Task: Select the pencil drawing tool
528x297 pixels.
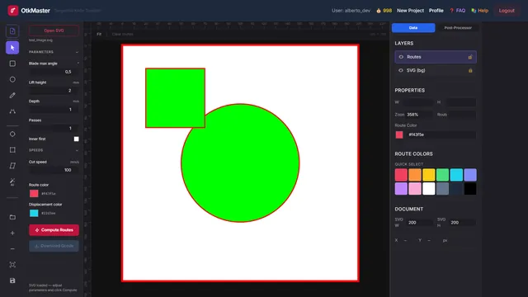Action: [12, 96]
